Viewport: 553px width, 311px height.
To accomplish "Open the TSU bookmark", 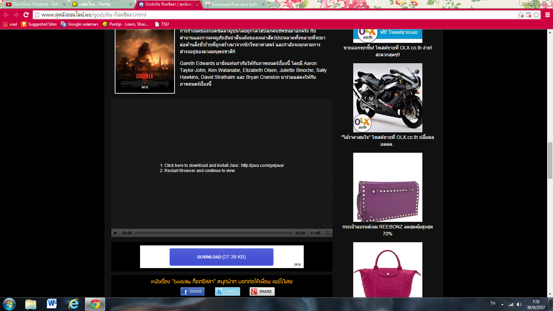I will [162, 24].
